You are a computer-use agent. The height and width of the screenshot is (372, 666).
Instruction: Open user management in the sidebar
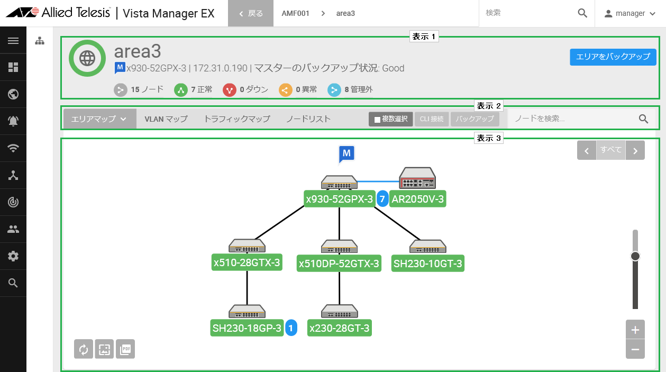point(13,229)
